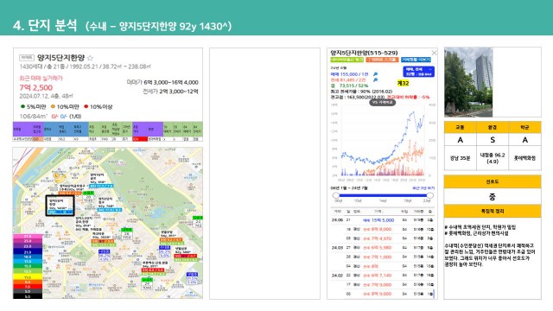Click the red 10%이상 legend dot
The height and width of the screenshot is (311, 553).
coord(86,106)
